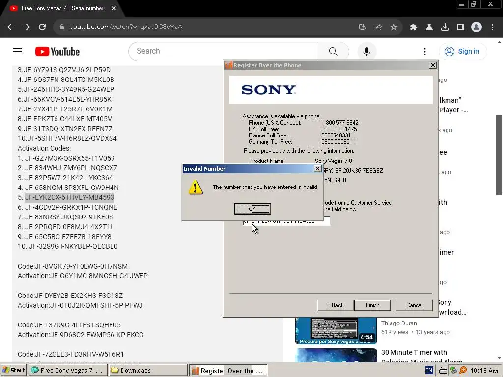
Task: Click the EN language indicator in tray
Action: pos(428,370)
